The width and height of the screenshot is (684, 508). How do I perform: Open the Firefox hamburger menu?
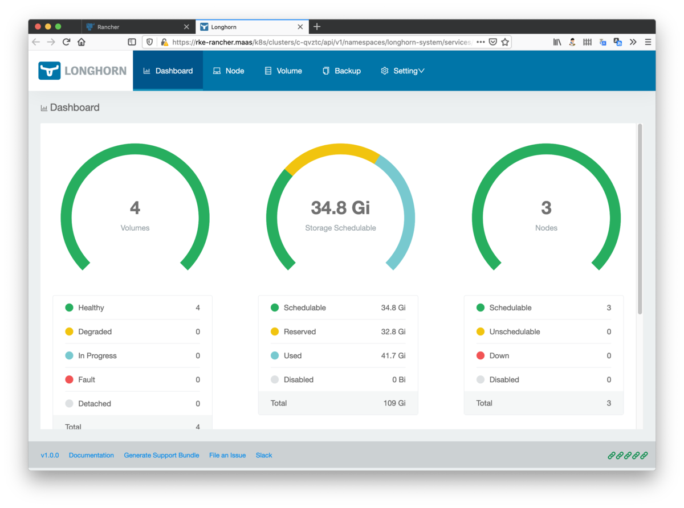(648, 42)
